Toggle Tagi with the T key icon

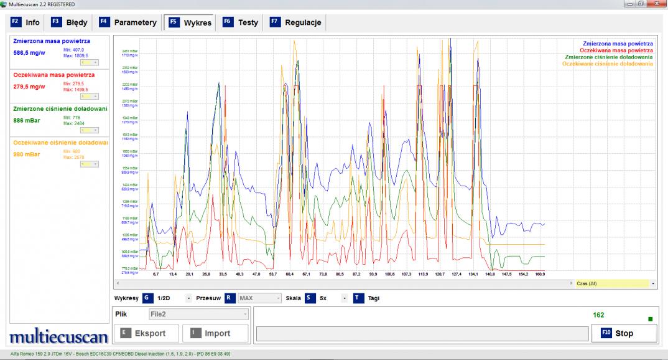(358, 298)
